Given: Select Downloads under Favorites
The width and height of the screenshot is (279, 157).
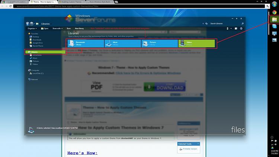Looking at the screenshot, I should pyautogui.click(x=35, y=40).
